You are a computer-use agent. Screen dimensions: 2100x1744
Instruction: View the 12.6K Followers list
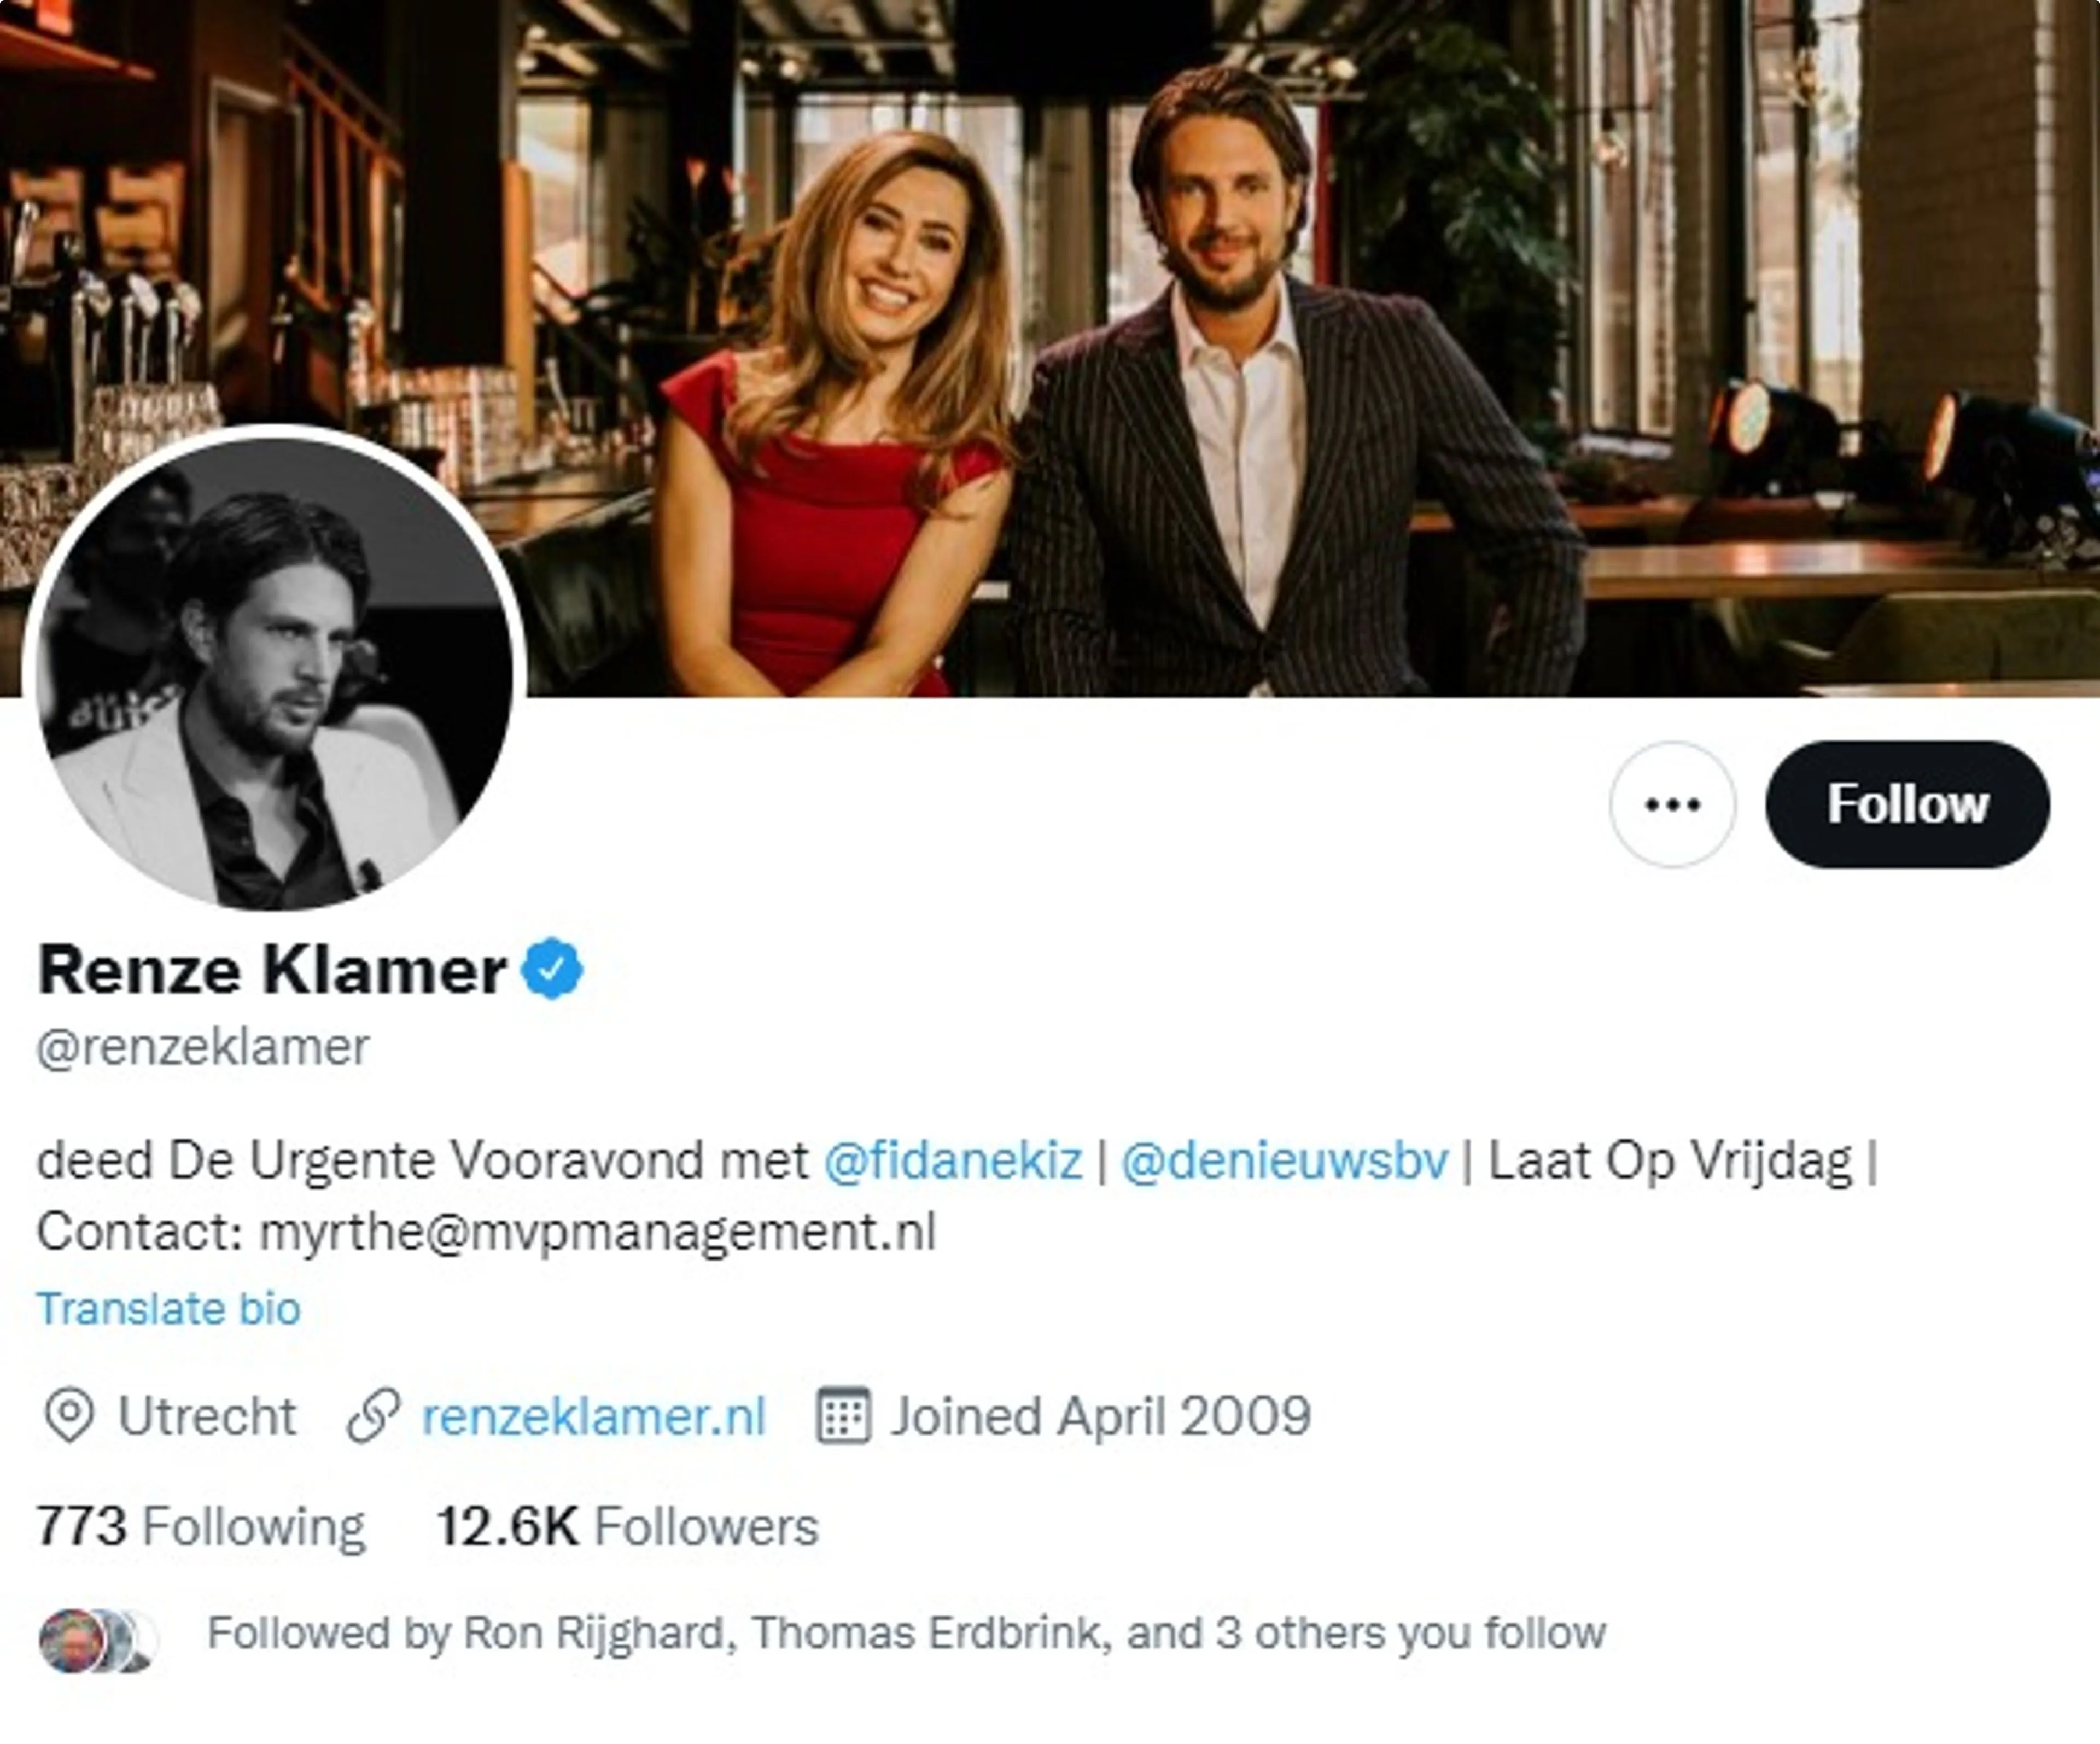click(x=627, y=1527)
